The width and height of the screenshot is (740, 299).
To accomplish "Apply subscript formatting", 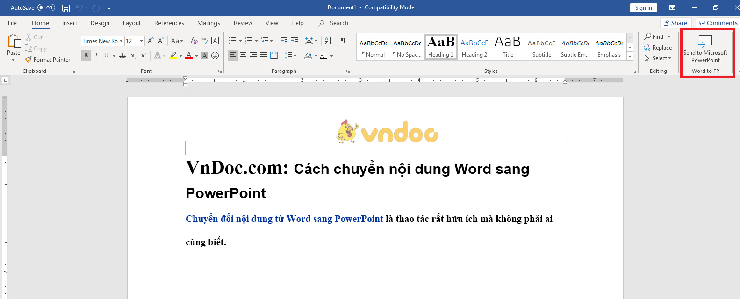I will point(133,56).
